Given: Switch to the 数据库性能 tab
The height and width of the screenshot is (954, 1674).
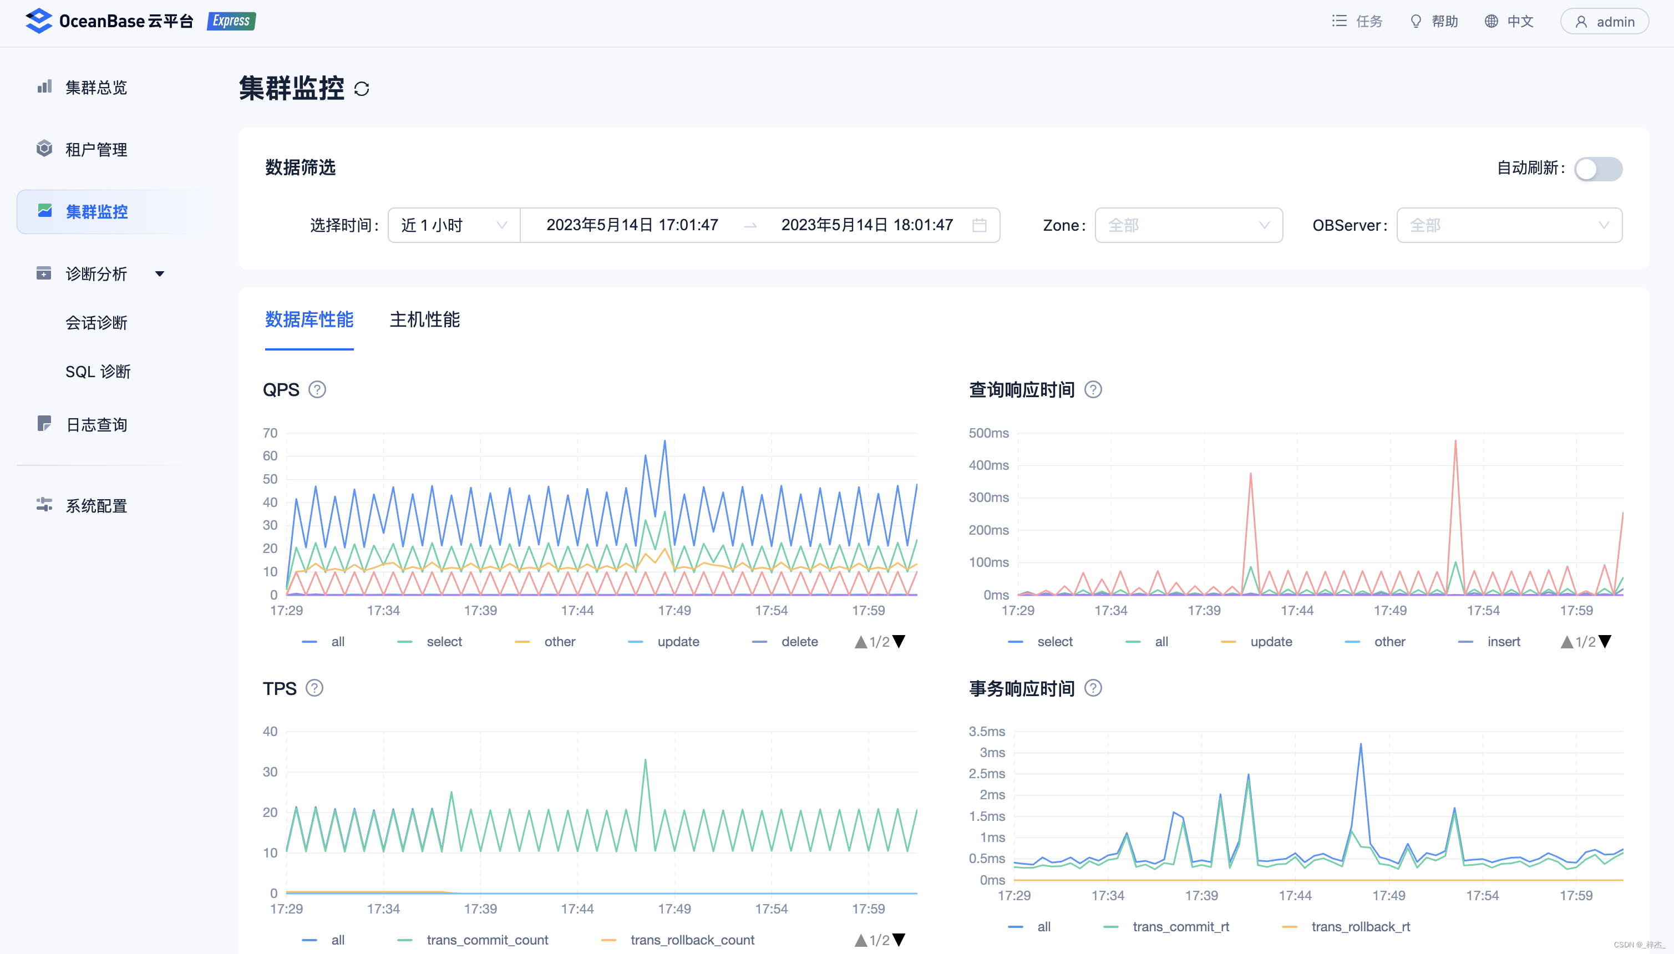Looking at the screenshot, I should 310,319.
